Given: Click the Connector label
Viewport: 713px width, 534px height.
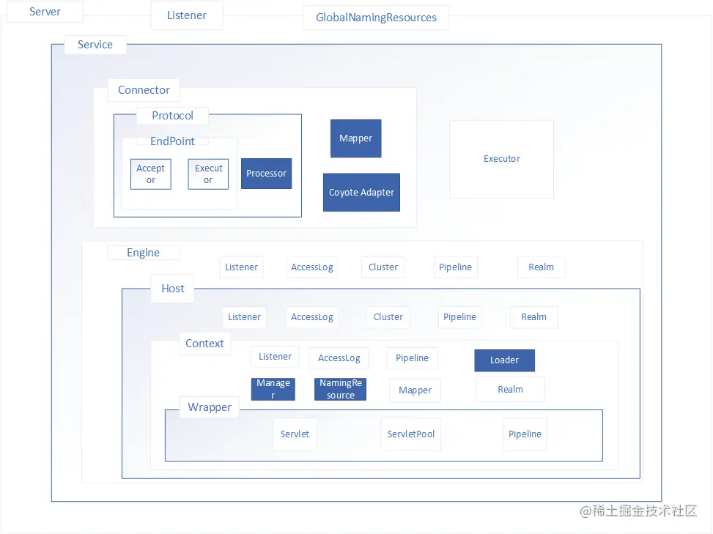Looking at the screenshot, I should [144, 90].
